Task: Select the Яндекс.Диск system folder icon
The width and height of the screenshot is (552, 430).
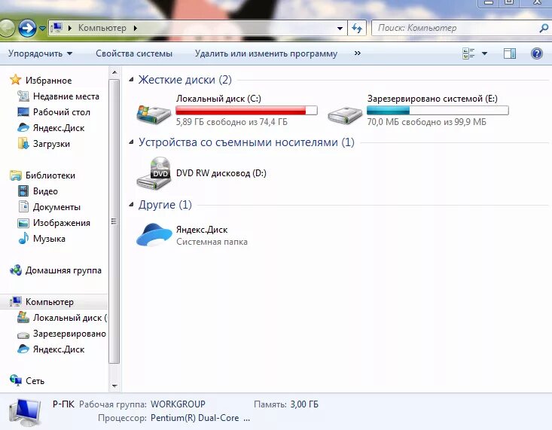Action: [x=154, y=235]
